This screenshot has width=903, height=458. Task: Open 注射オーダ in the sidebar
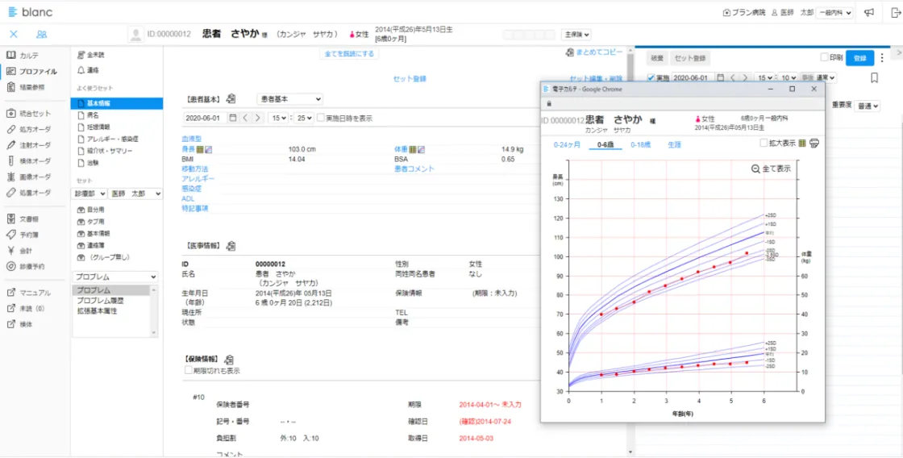point(29,145)
